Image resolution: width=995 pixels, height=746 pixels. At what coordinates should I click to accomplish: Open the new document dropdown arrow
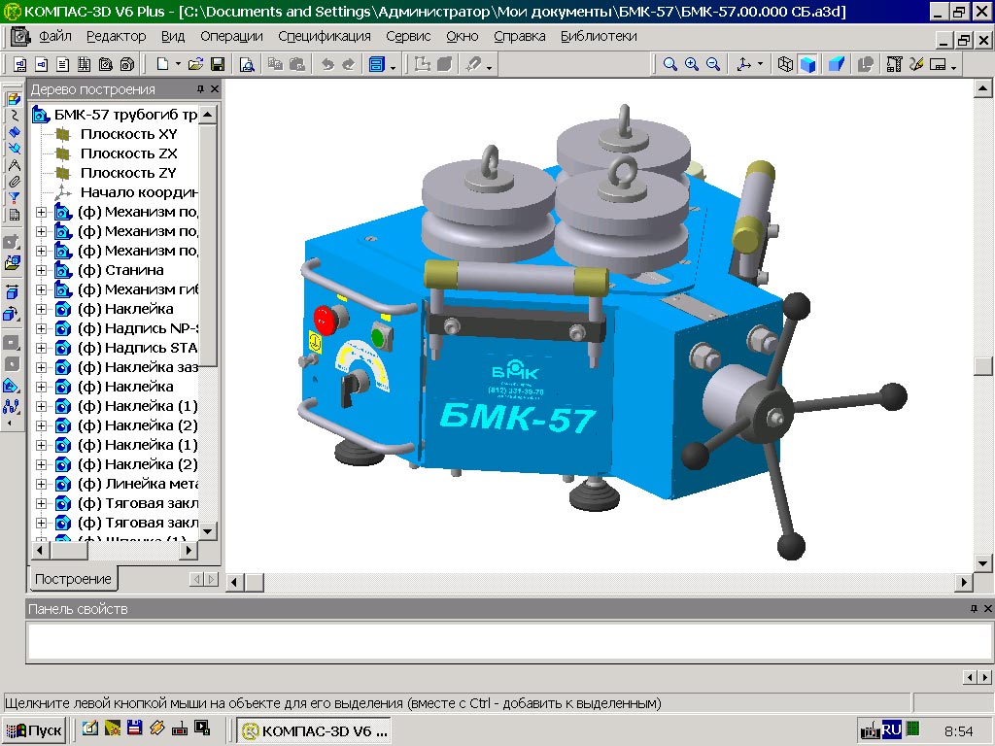[178, 65]
